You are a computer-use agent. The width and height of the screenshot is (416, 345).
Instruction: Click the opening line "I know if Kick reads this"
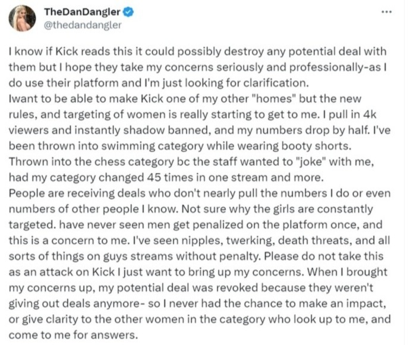tap(65, 52)
